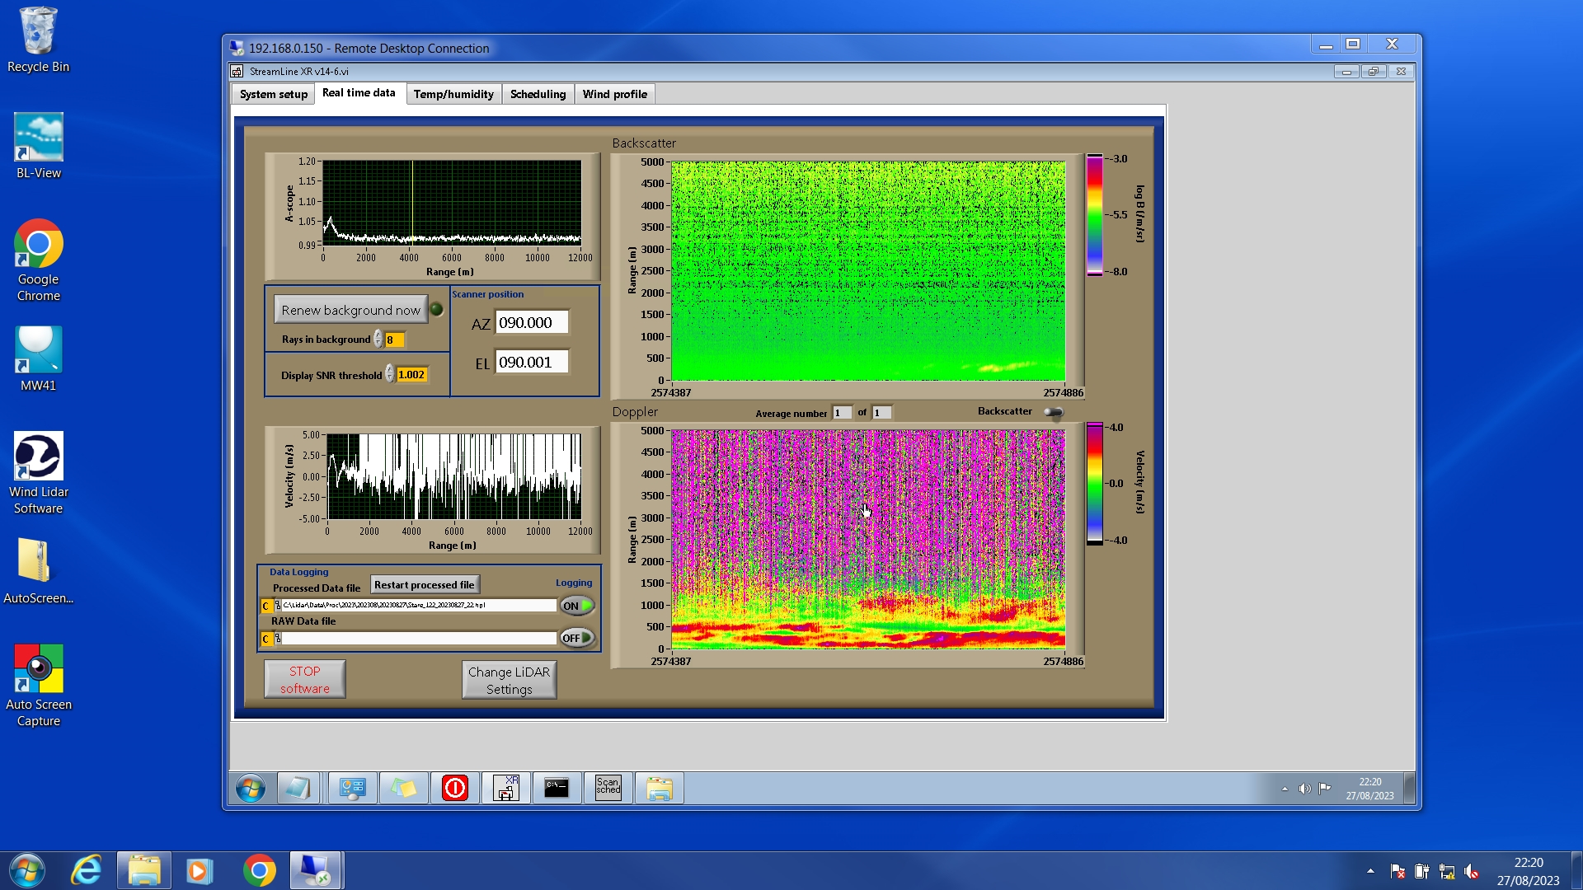Enable RAW data file logging OFF switch
The height and width of the screenshot is (890, 1583).
(x=577, y=638)
